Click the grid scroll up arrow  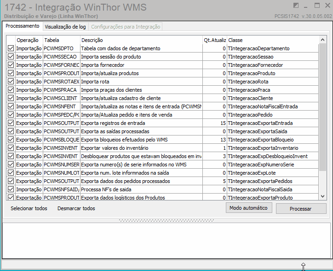pos(322,40)
